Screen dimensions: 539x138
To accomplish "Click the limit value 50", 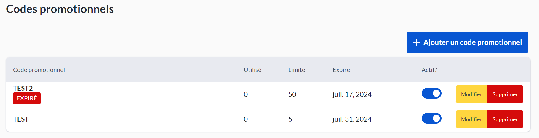I will (x=292, y=94).
